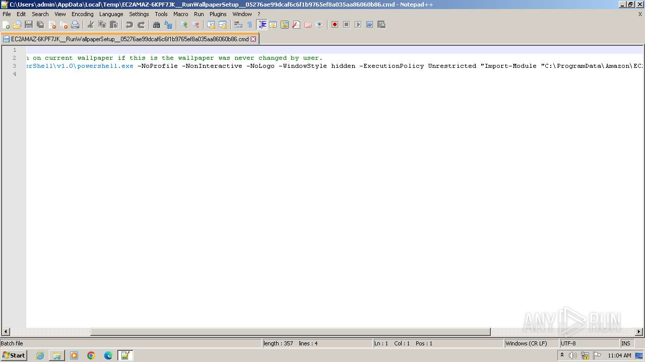The width and height of the screenshot is (645, 362).
Task: Zoom in using toolbar icon
Action: point(184,25)
